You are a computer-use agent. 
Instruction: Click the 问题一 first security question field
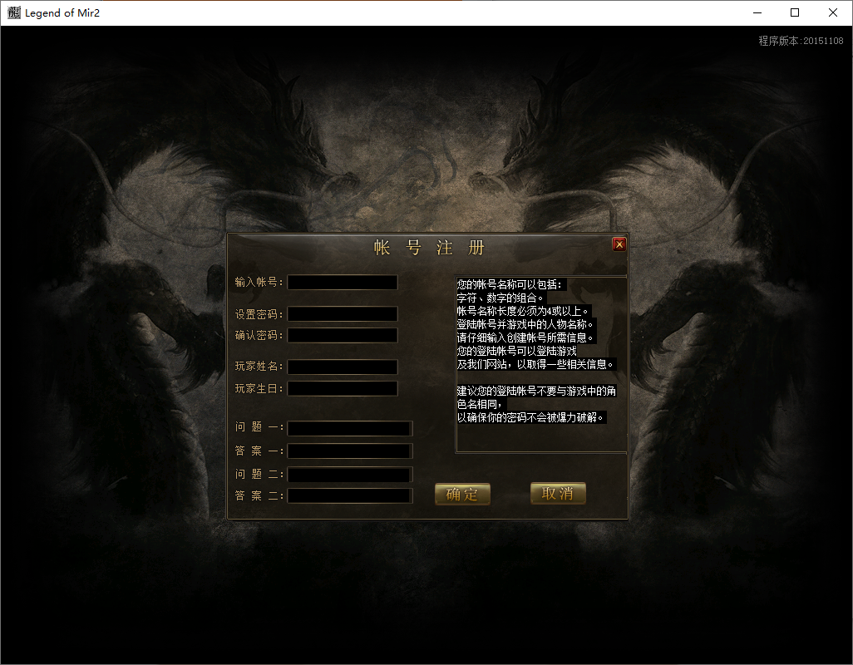[x=349, y=428]
